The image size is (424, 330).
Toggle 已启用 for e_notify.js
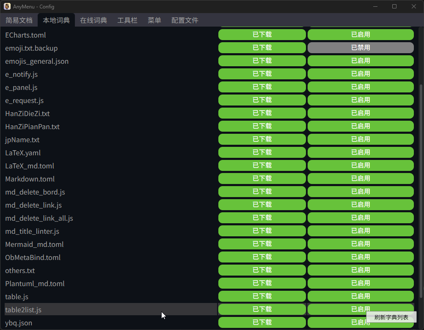click(x=361, y=74)
